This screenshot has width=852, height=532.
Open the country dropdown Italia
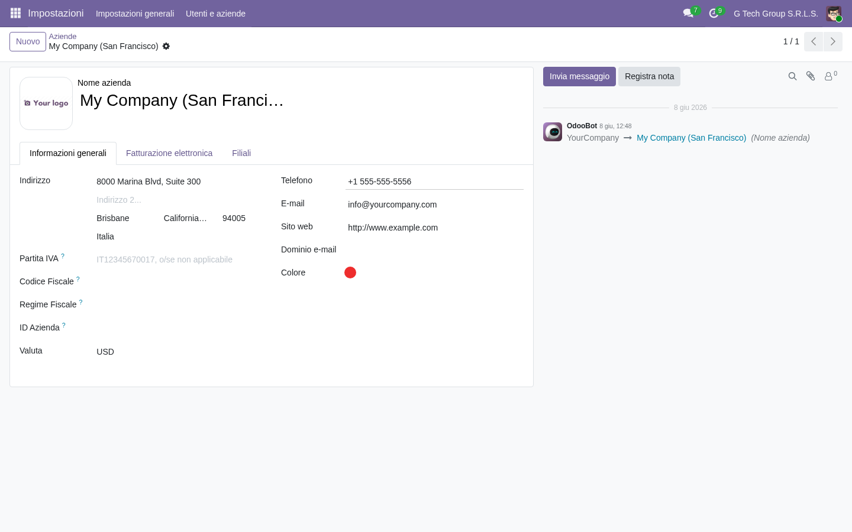[x=179, y=236]
